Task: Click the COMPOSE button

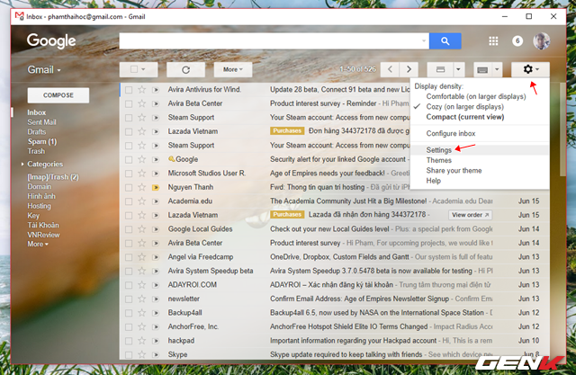Action: [58, 95]
